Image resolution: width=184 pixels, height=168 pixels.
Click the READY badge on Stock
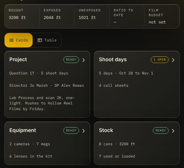click(x=161, y=130)
